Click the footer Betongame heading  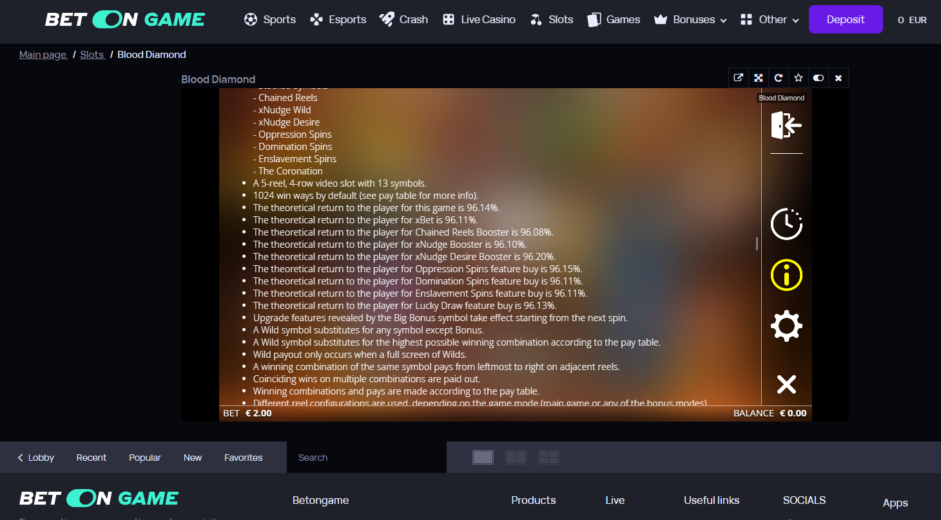320,500
